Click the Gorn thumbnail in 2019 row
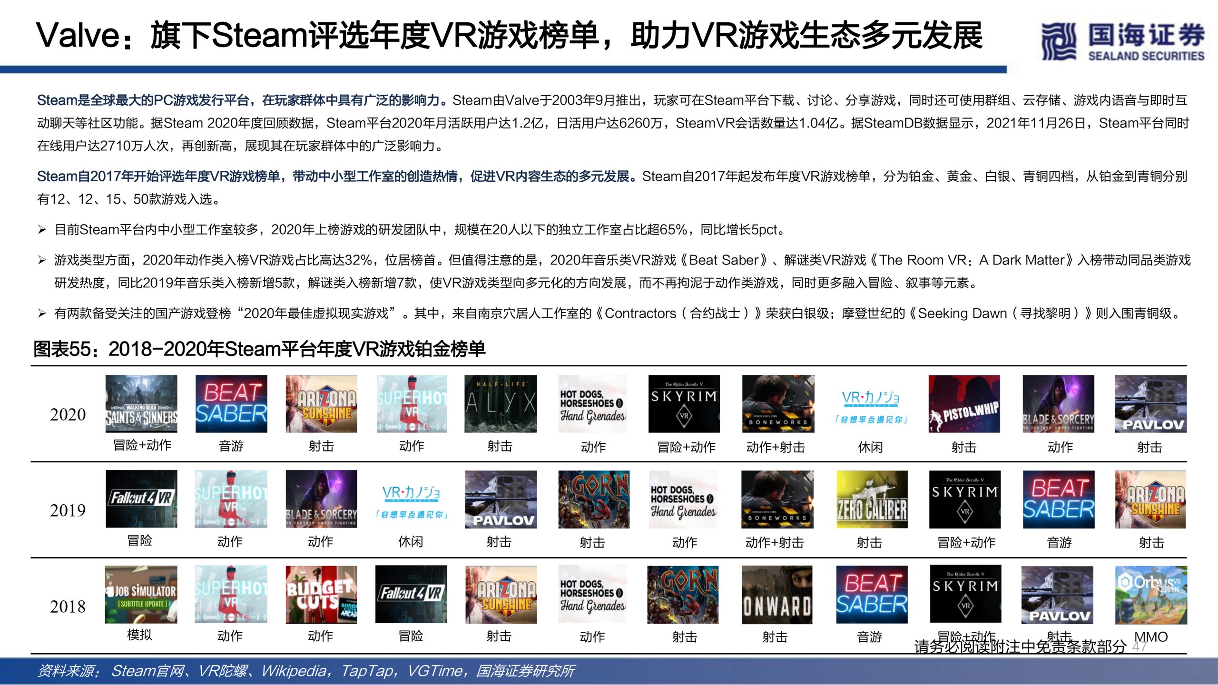1218x685 pixels. pos(594,499)
